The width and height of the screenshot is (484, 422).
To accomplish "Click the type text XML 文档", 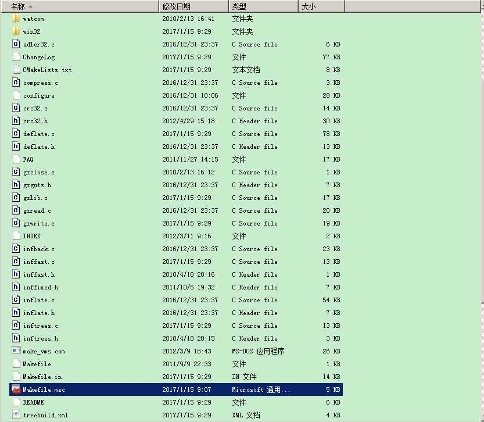I will click(x=246, y=415).
